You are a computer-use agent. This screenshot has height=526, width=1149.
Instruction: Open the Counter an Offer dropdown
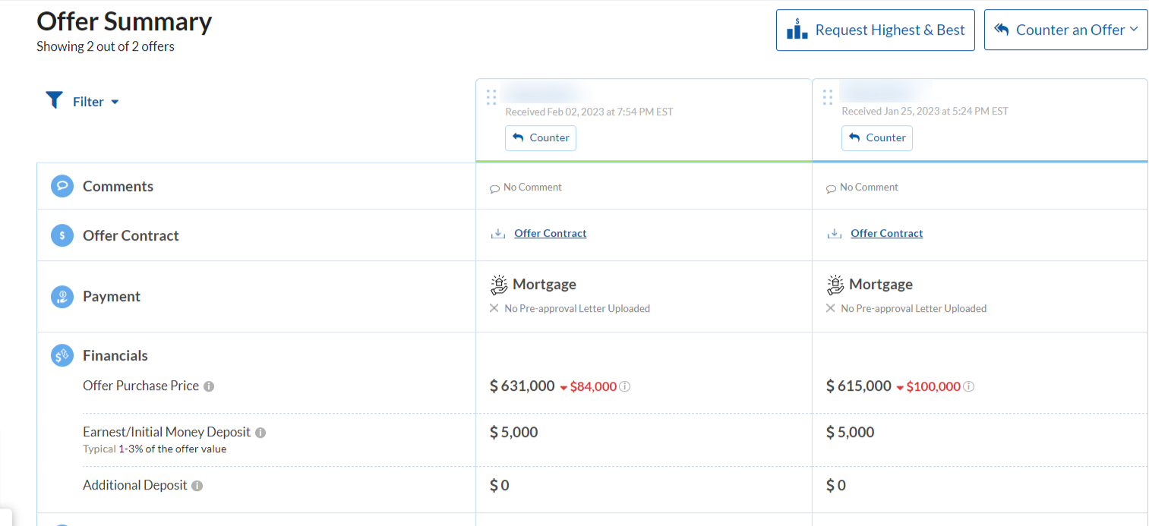1065,30
